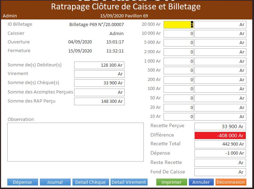Click Somme de(s) Debiteur(s) field
254x189 pixels.
(x=99, y=65)
